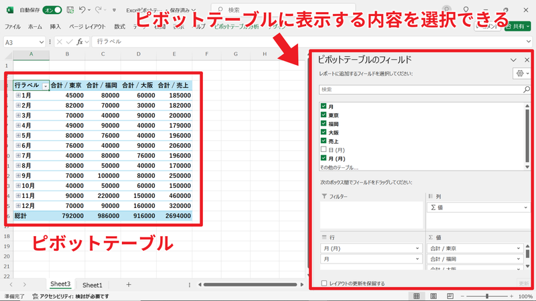Open the 挿入 ribbon tab
Viewport: 536px width, 301px height.
[55, 27]
